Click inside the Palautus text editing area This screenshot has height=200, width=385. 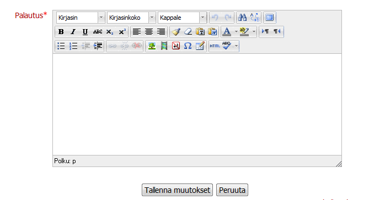tap(197, 104)
